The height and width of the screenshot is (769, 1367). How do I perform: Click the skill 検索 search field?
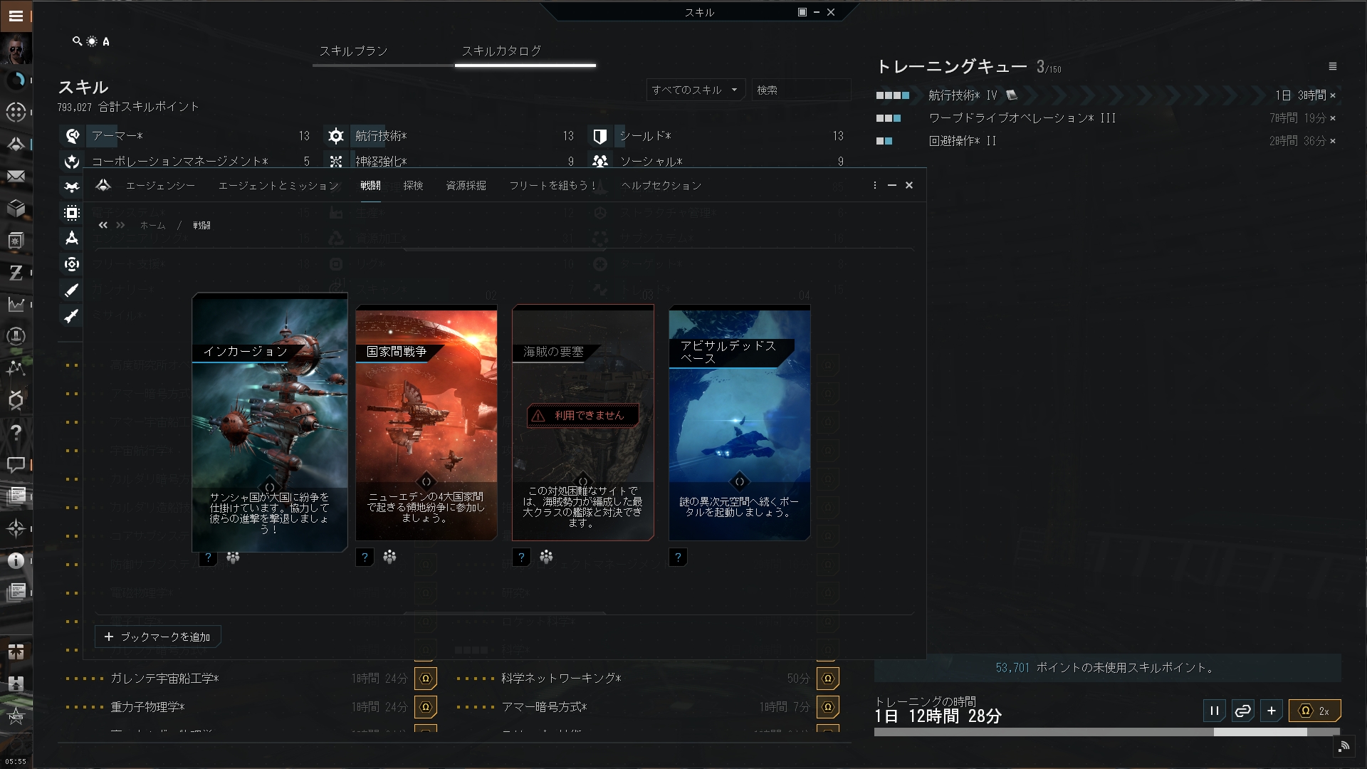point(800,90)
